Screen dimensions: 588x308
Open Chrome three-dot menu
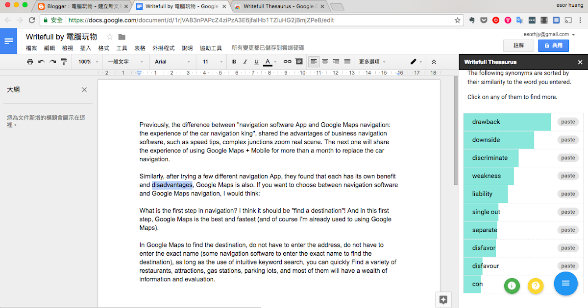tap(580, 21)
